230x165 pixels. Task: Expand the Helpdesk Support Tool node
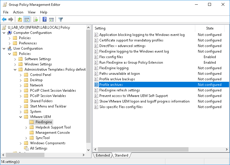26,127
